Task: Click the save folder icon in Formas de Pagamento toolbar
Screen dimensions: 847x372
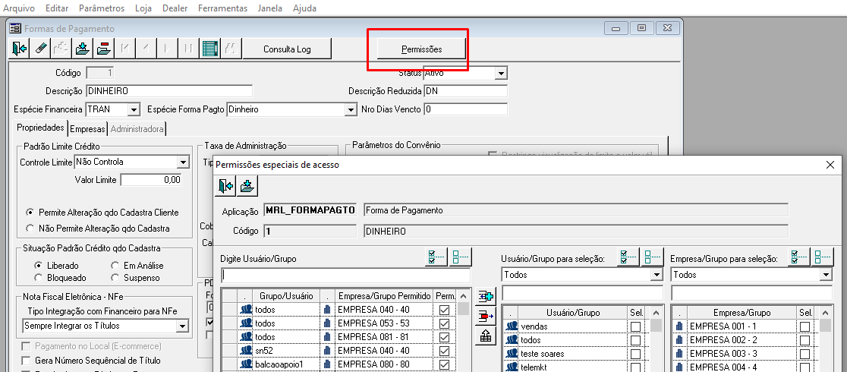Action: click(82, 49)
